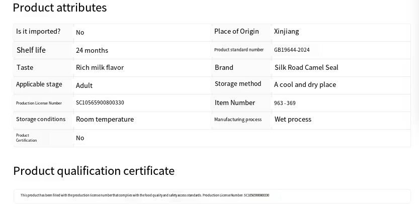Click the 24 months shelf life value
The width and height of the screenshot is (419, 204).
pyautogui.click(x=92, y=50)
